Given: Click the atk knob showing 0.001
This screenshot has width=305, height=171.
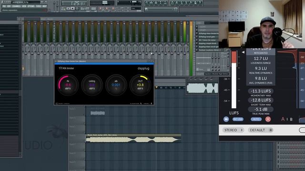Looking at the screenshot, I should point(116,85).
